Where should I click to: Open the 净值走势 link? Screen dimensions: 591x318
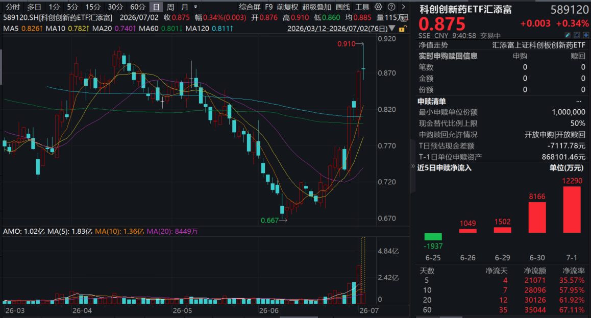pyautogui.click(x=433, y=45)
